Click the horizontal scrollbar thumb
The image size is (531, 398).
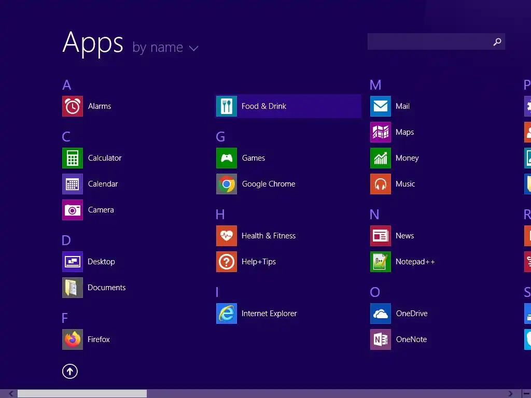[x=82, y=394]
